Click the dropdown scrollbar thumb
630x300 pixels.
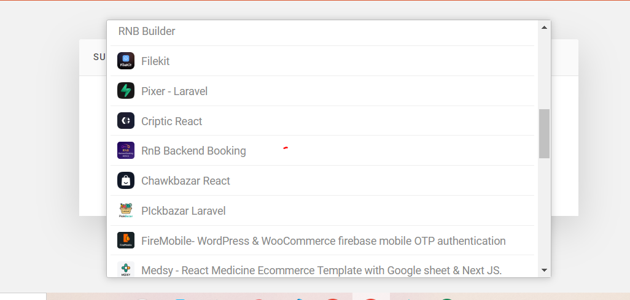pos(545,133)
